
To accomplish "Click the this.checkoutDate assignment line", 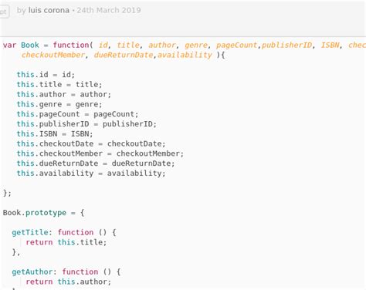I will [91, 143].
